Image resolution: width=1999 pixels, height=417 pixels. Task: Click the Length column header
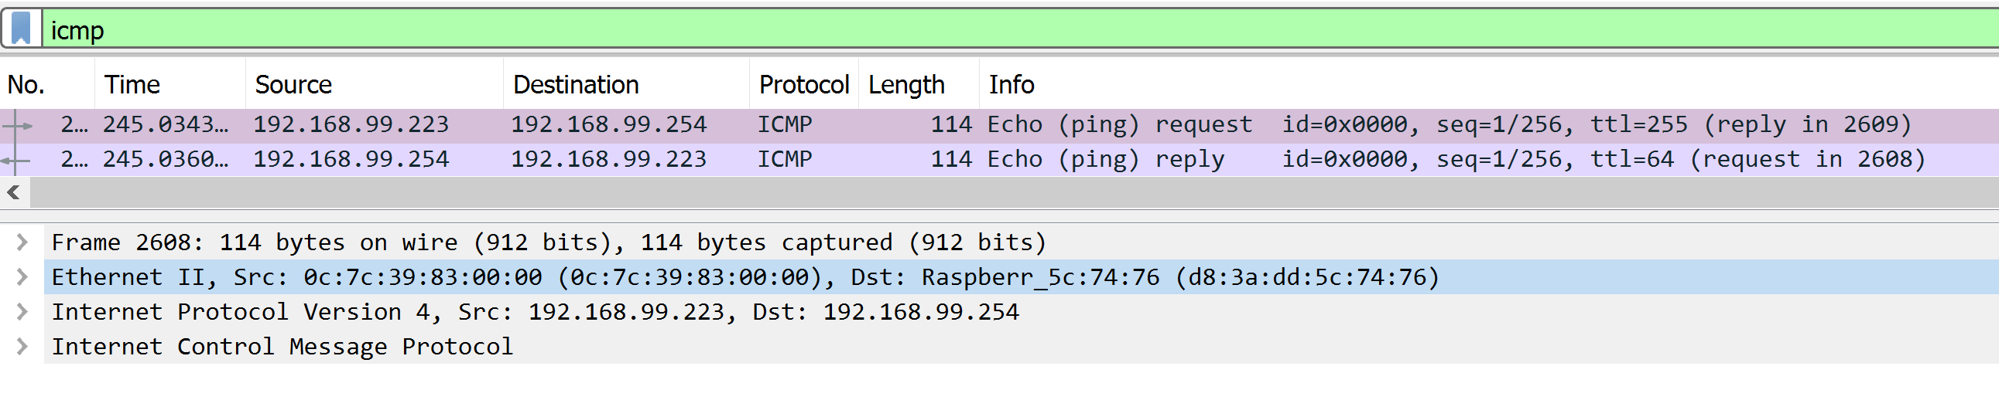pos(919,84)
